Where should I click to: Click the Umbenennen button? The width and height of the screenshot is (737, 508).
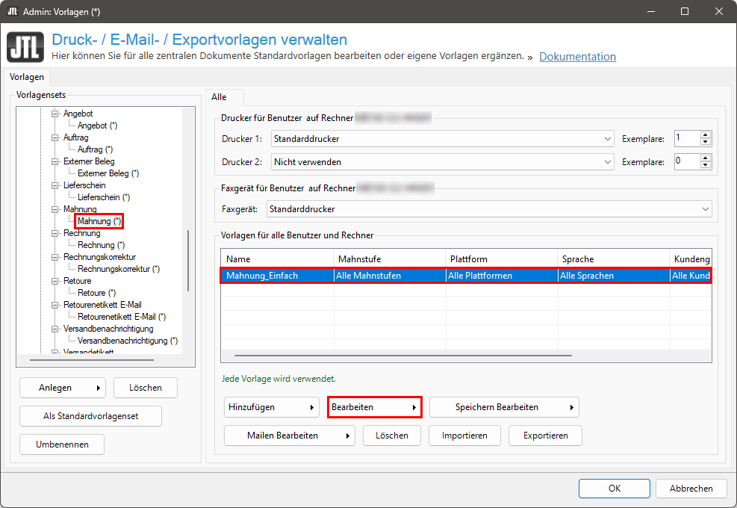click(x=62, y=444)
